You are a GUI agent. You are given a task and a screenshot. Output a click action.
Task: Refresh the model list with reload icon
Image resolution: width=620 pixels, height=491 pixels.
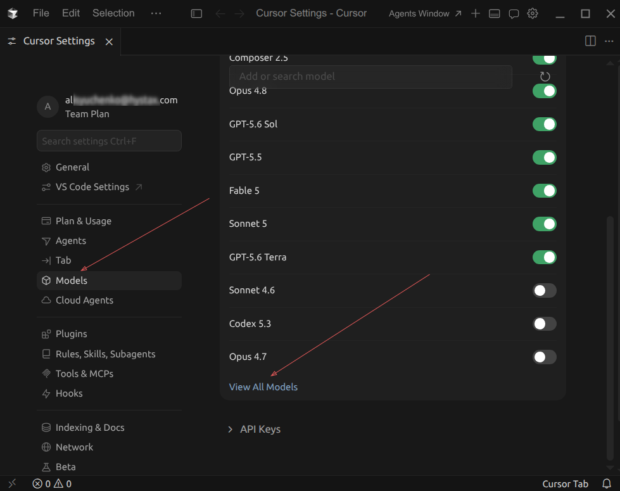click(x=545, y=76)
